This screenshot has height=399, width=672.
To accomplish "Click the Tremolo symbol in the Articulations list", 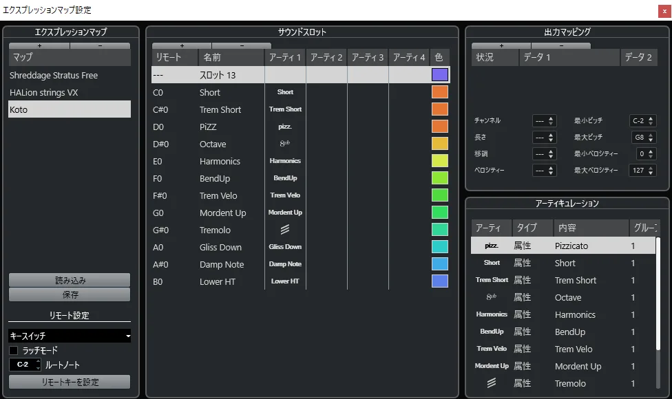I will coord(491,383).
